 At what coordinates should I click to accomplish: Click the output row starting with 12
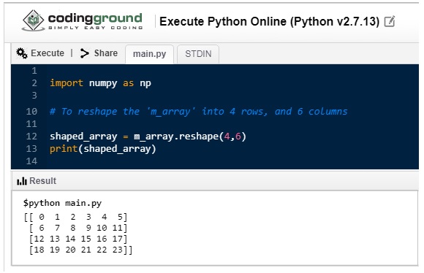(78, 239)
